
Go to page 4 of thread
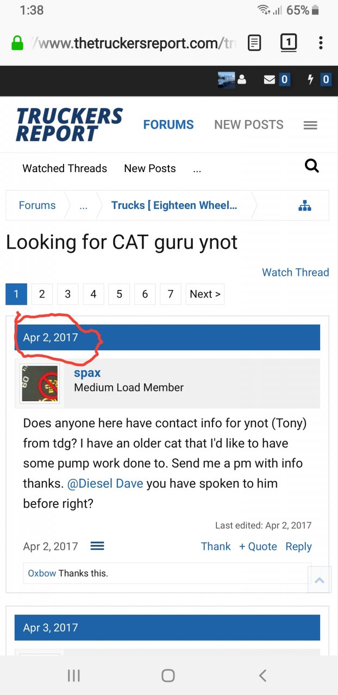point(93,294)
